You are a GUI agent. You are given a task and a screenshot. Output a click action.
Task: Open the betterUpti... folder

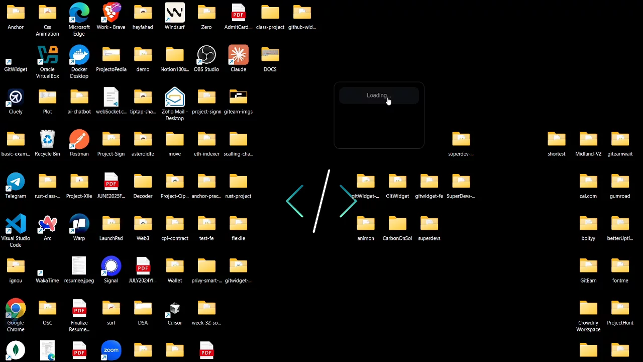(620, 224)
